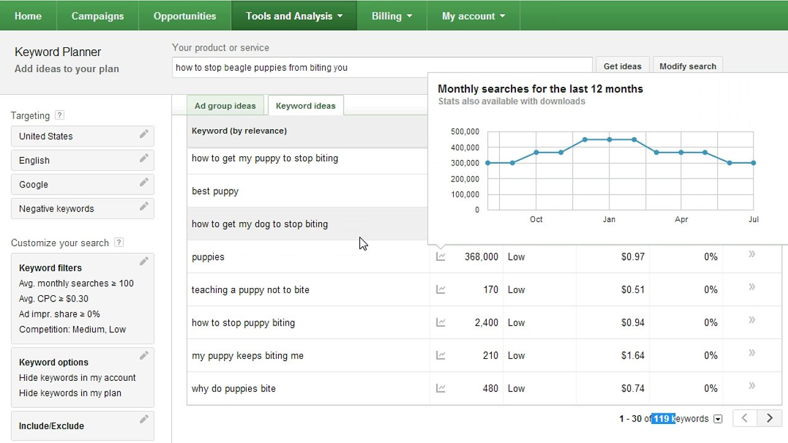View trend chart for my puppy keeps biting me
Screen dimensions: 788x443
441,356
